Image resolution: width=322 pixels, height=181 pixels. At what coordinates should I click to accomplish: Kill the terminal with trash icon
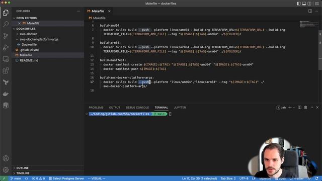pos(305,107)
